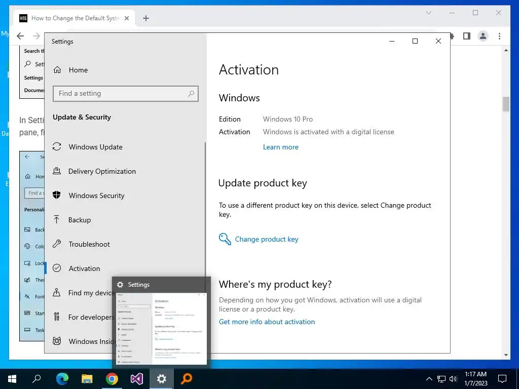This screenshot has width=519, height=389.
Task: Open the orange magnifier app in taskbar
Action: click(187, 379)
